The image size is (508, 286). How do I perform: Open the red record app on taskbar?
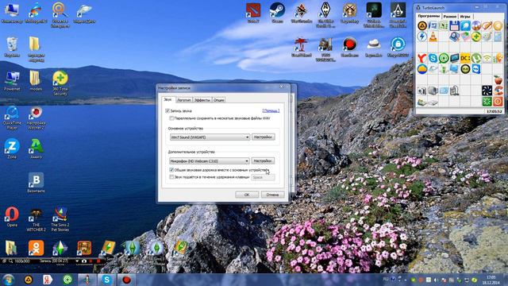pos(126,280)
